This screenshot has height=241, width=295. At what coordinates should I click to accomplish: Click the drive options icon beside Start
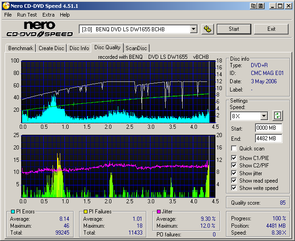click(208, 29)
